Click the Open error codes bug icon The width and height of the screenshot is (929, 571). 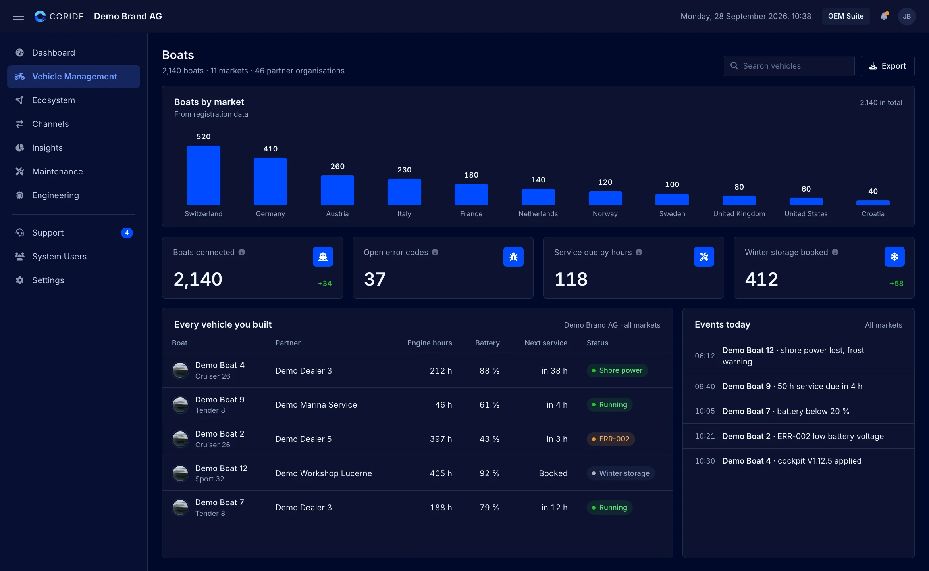(513, 257)
